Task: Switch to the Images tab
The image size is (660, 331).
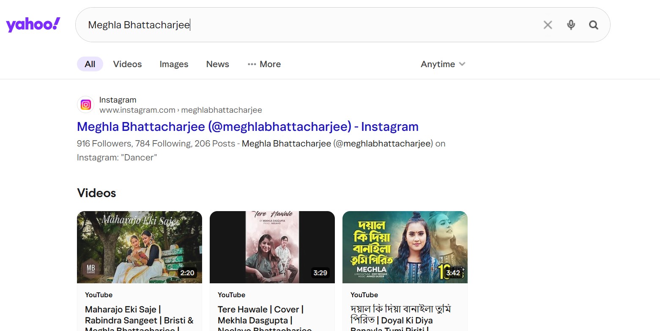Action: coord(174,64)
